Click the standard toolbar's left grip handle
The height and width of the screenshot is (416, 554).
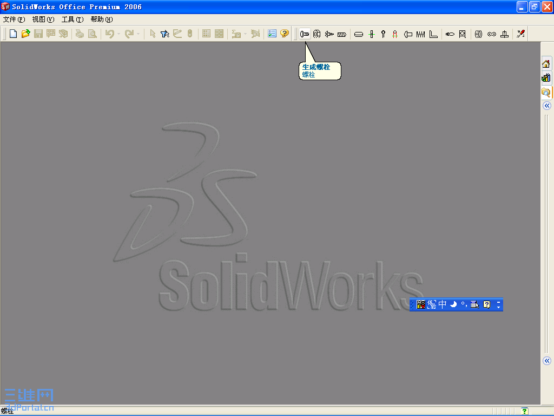(x=4, y=34)
